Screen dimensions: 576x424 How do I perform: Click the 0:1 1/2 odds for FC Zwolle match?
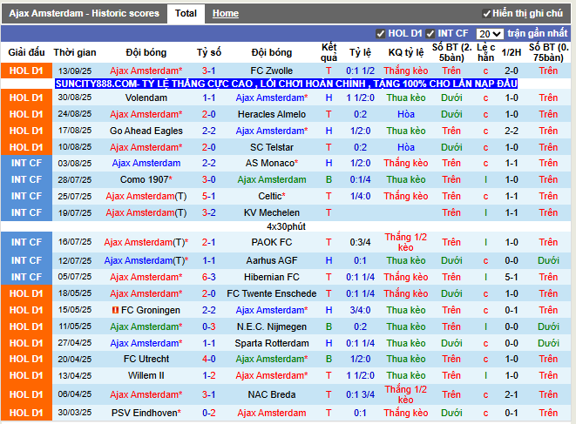click(x=360, y=71)
